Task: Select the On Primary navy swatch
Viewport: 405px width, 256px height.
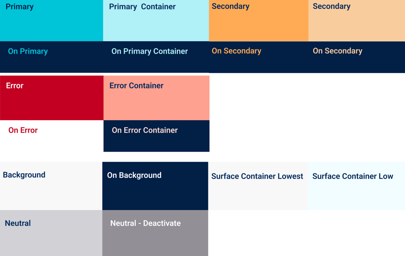Action: (51, 57)
